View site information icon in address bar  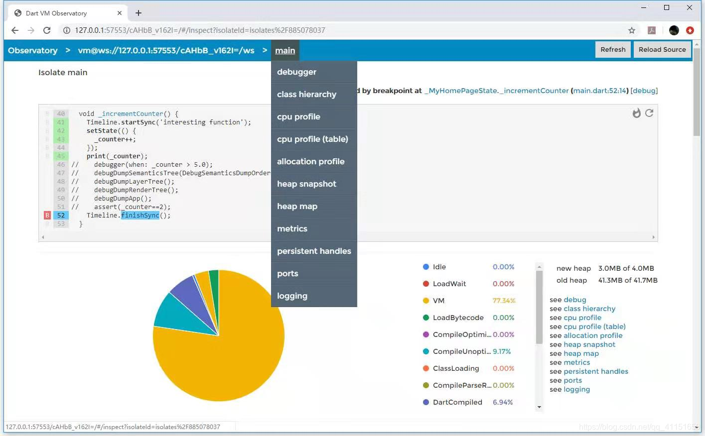pos(66,30)
